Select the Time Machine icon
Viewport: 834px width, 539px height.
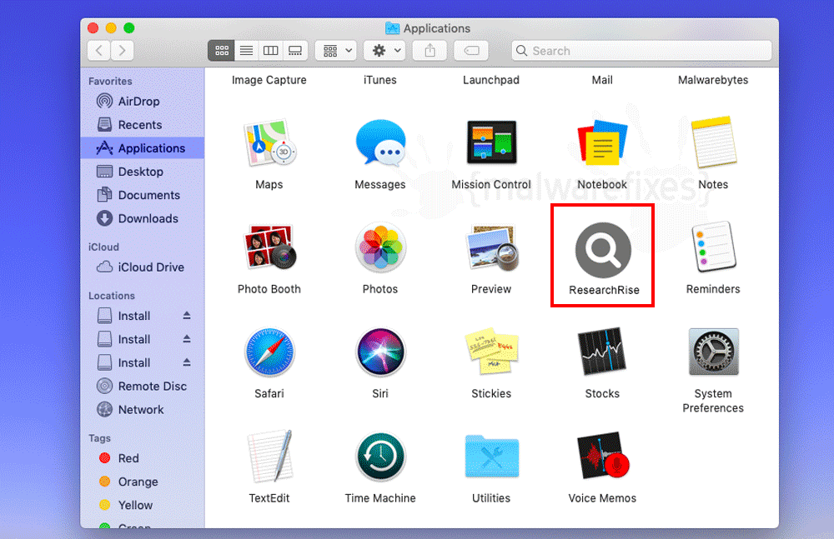click(380, 456)
